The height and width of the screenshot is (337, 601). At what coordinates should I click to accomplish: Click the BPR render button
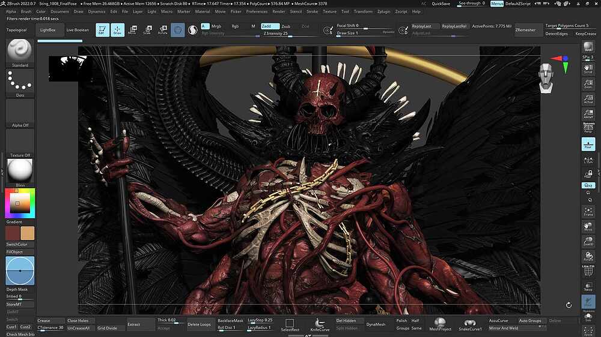pos(588,47)
